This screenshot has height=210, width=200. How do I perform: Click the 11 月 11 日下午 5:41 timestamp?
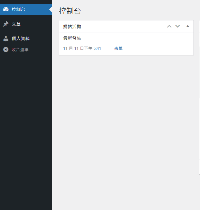pos(82,48)
